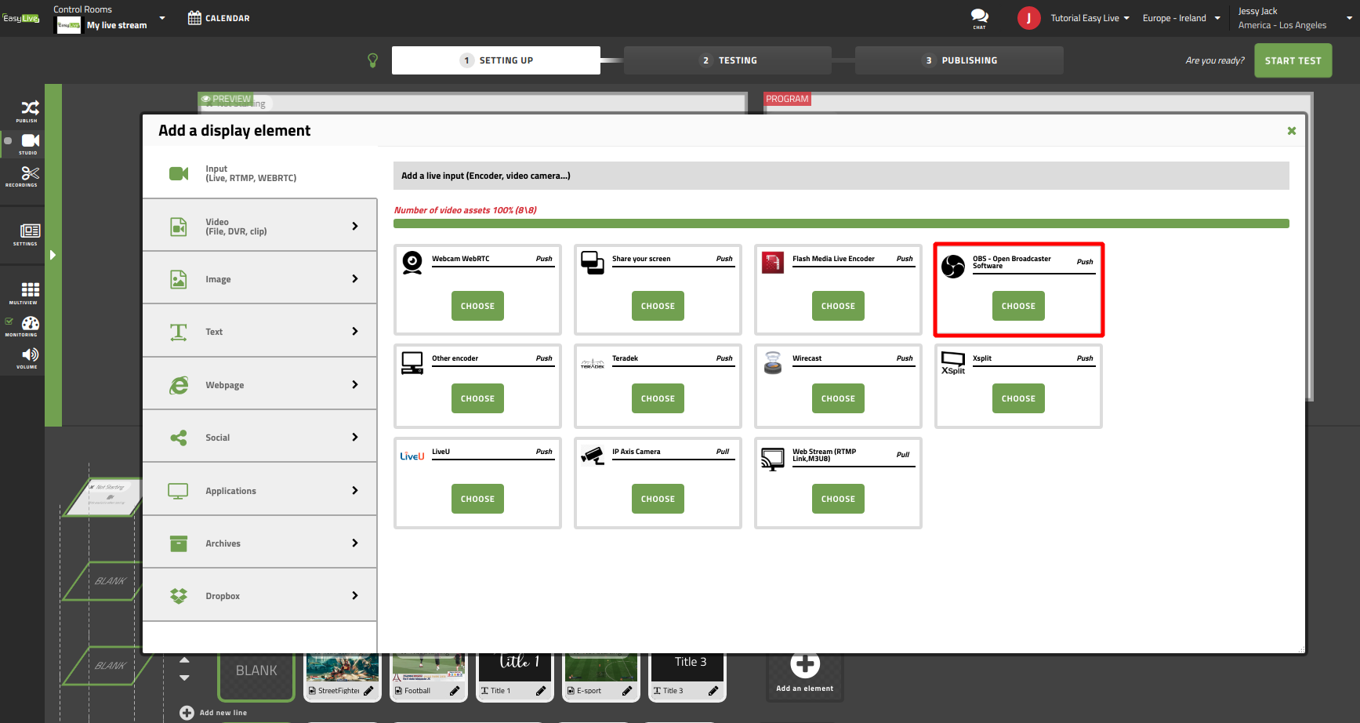Open the Monitoring gauge icon
The width and height of the screenshot is (1360, 723).
[31, 323]
